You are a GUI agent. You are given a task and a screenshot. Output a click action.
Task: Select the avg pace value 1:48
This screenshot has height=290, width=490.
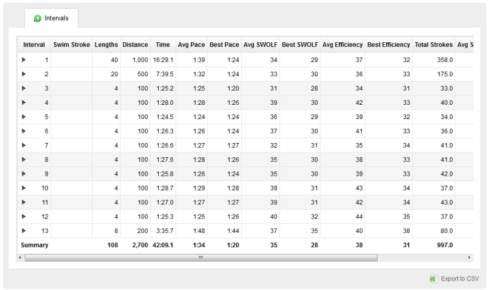tap(199, 231)
